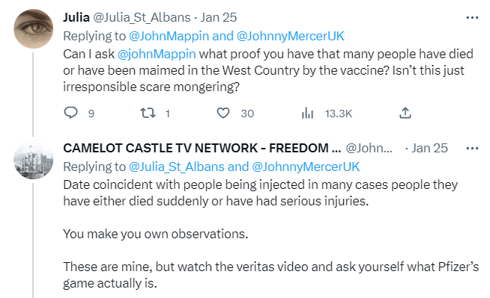Viewport: 490px width, 298px height.
Task: Click the share icon on Julia's tweet
Action: click(405, 113)
